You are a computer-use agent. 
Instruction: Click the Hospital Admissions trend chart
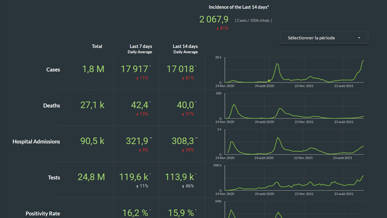click(x=294, y=142)
